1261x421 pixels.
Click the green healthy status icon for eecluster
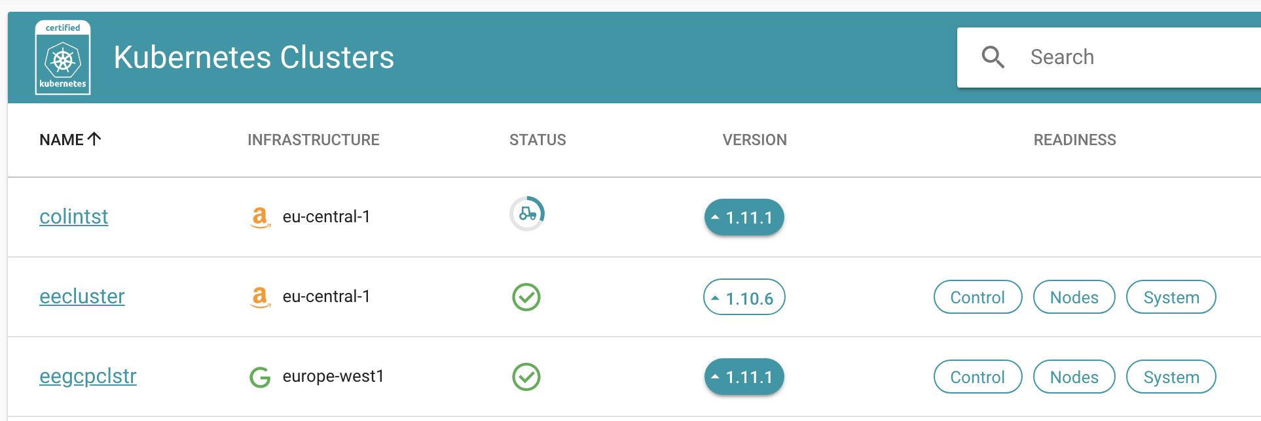[526, 297]
